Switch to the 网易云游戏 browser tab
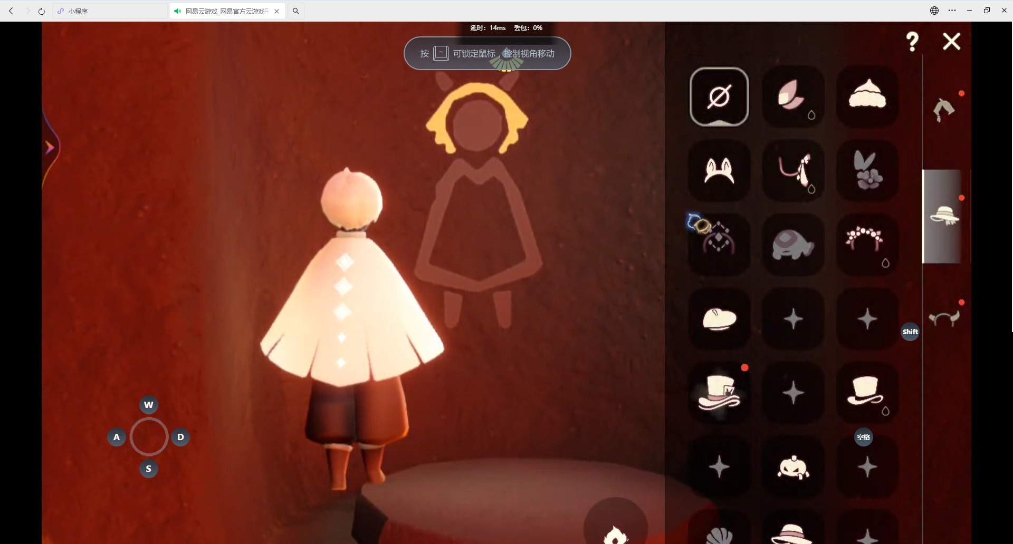The width and height of the screenshot is (1013, 544). [227, 11]
